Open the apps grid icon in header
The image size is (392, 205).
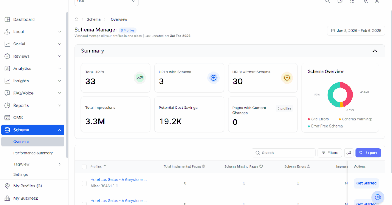(352, 1)
